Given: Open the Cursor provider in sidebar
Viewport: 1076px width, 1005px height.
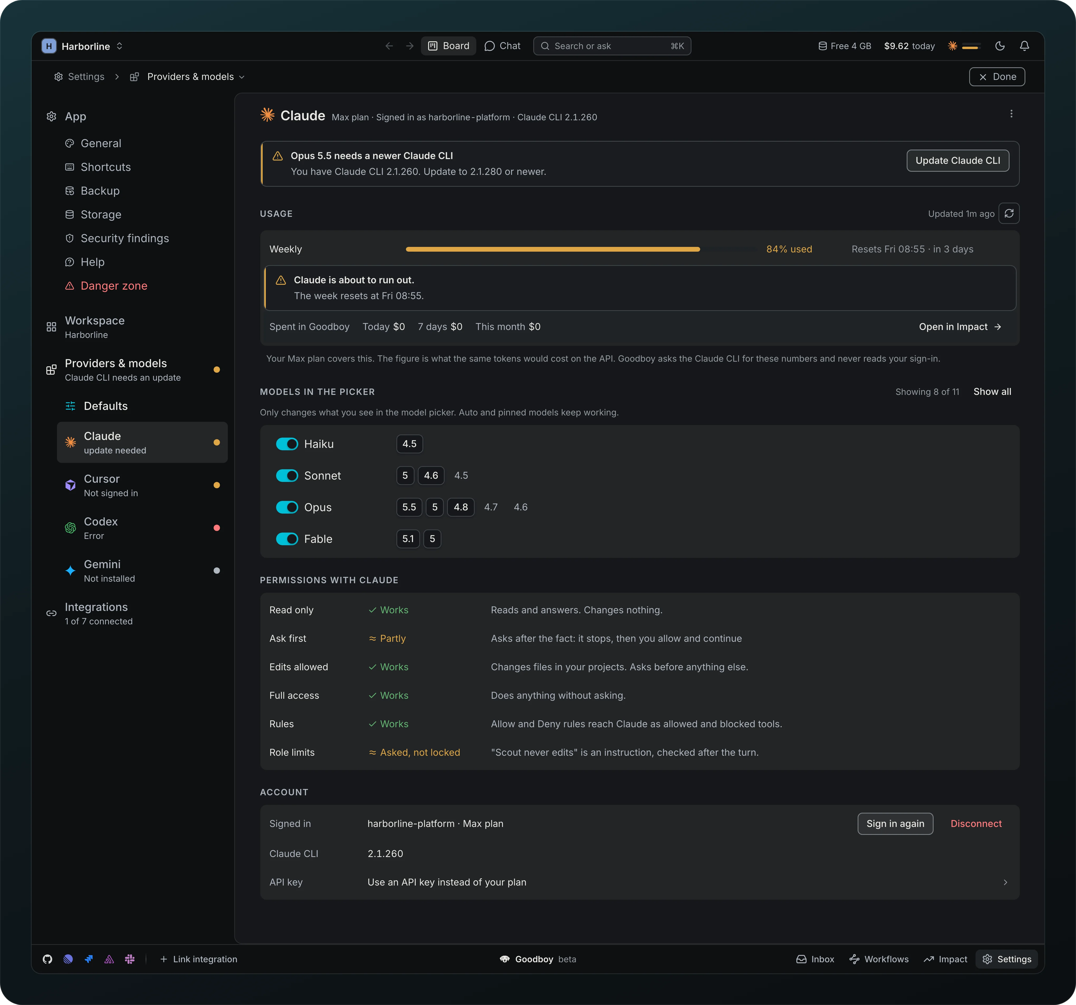Looking at the screenshot, I should 142,485.
